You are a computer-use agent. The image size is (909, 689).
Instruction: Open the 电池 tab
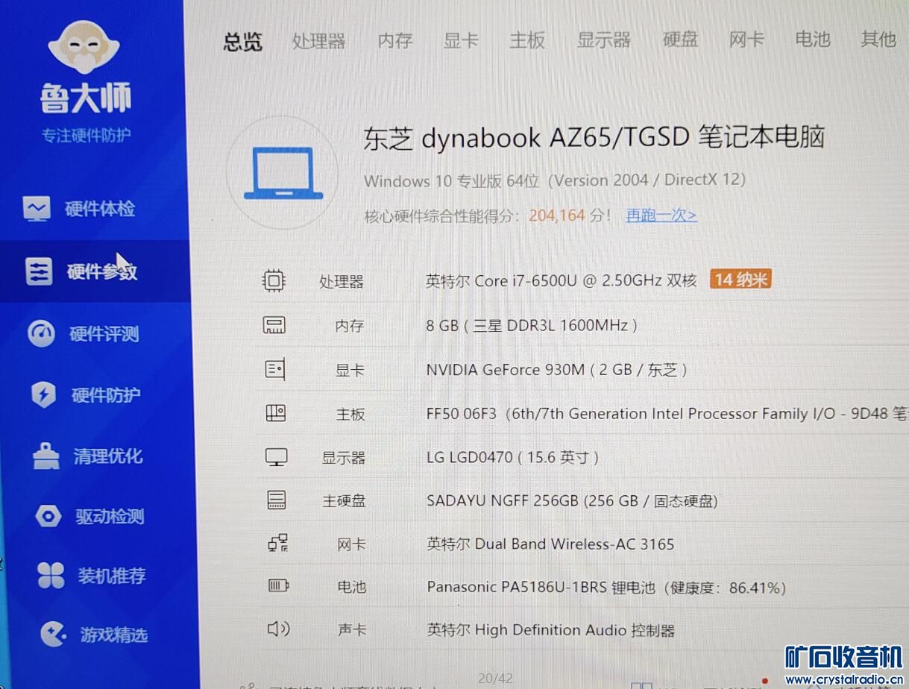812,39
